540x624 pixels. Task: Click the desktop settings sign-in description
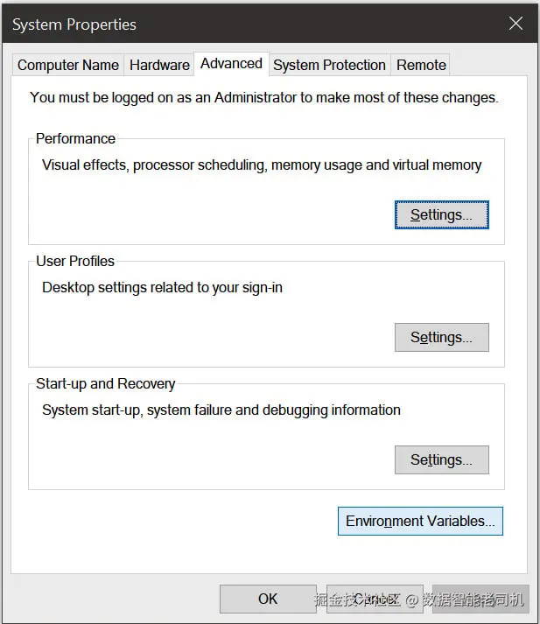162,287
